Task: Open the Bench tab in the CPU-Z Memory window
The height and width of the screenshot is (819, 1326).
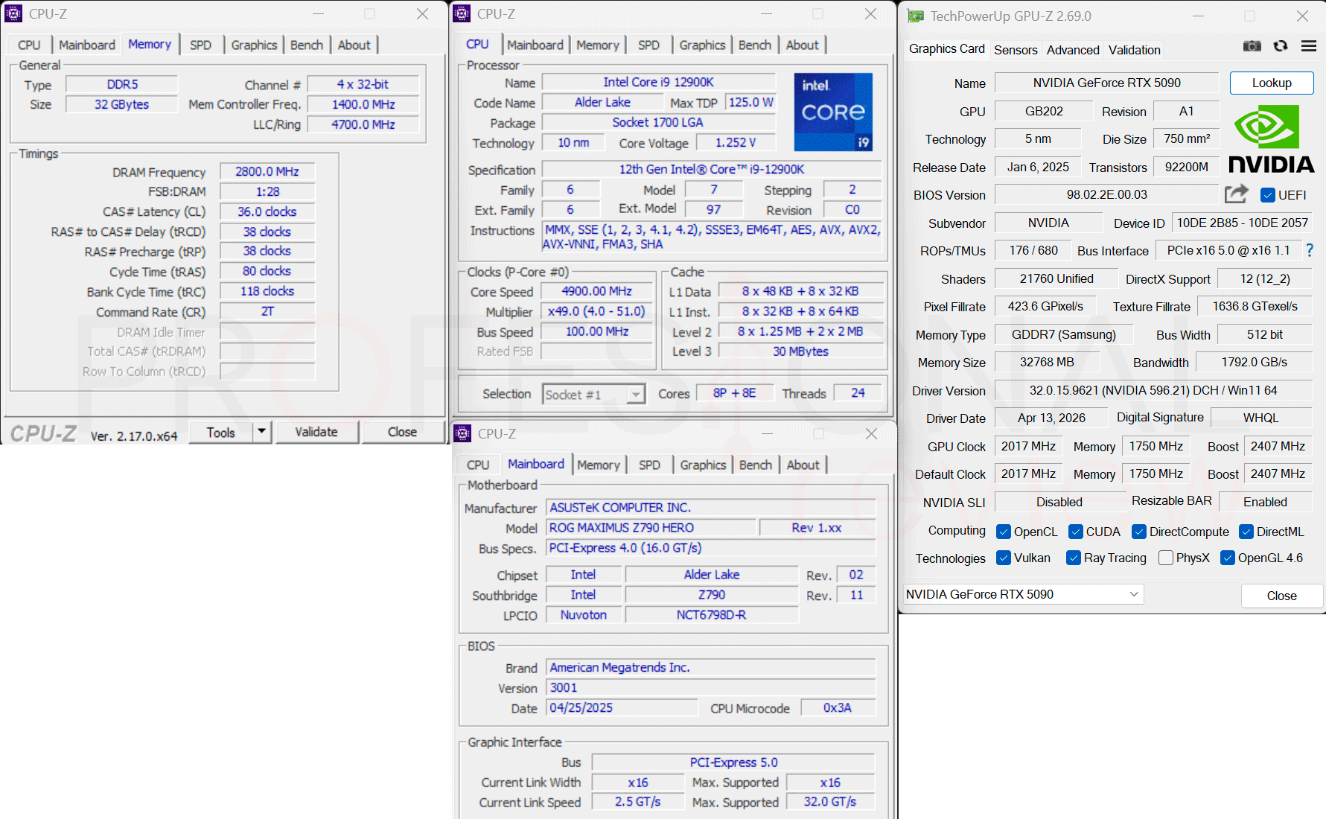Action: tap(307, 45)
